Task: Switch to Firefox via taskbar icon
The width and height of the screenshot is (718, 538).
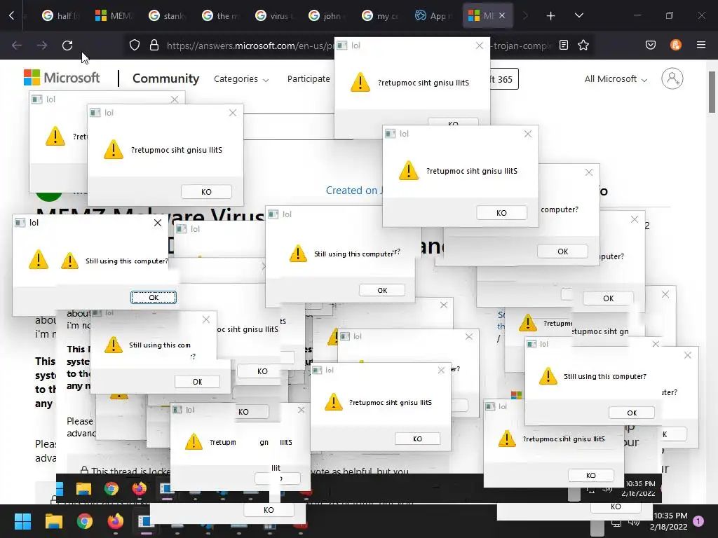Action: coord(116,521)
